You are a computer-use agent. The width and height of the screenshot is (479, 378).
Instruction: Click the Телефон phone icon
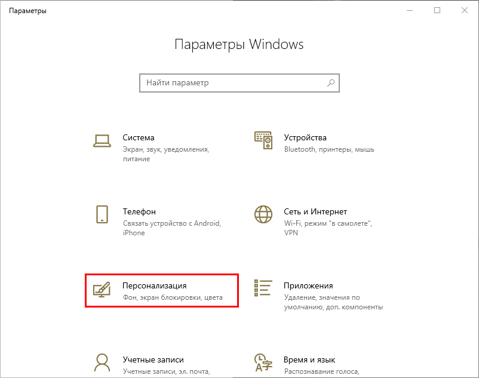(102, 214)
